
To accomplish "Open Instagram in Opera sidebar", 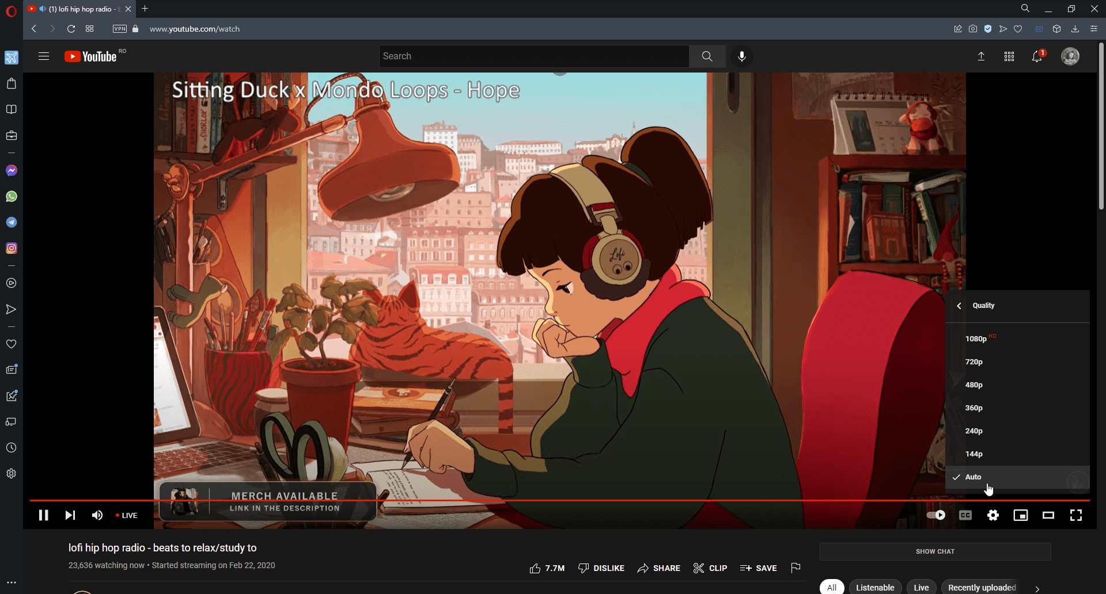I will point(12,248).
